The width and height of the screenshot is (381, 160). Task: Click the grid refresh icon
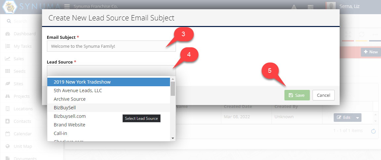(373, 131)
